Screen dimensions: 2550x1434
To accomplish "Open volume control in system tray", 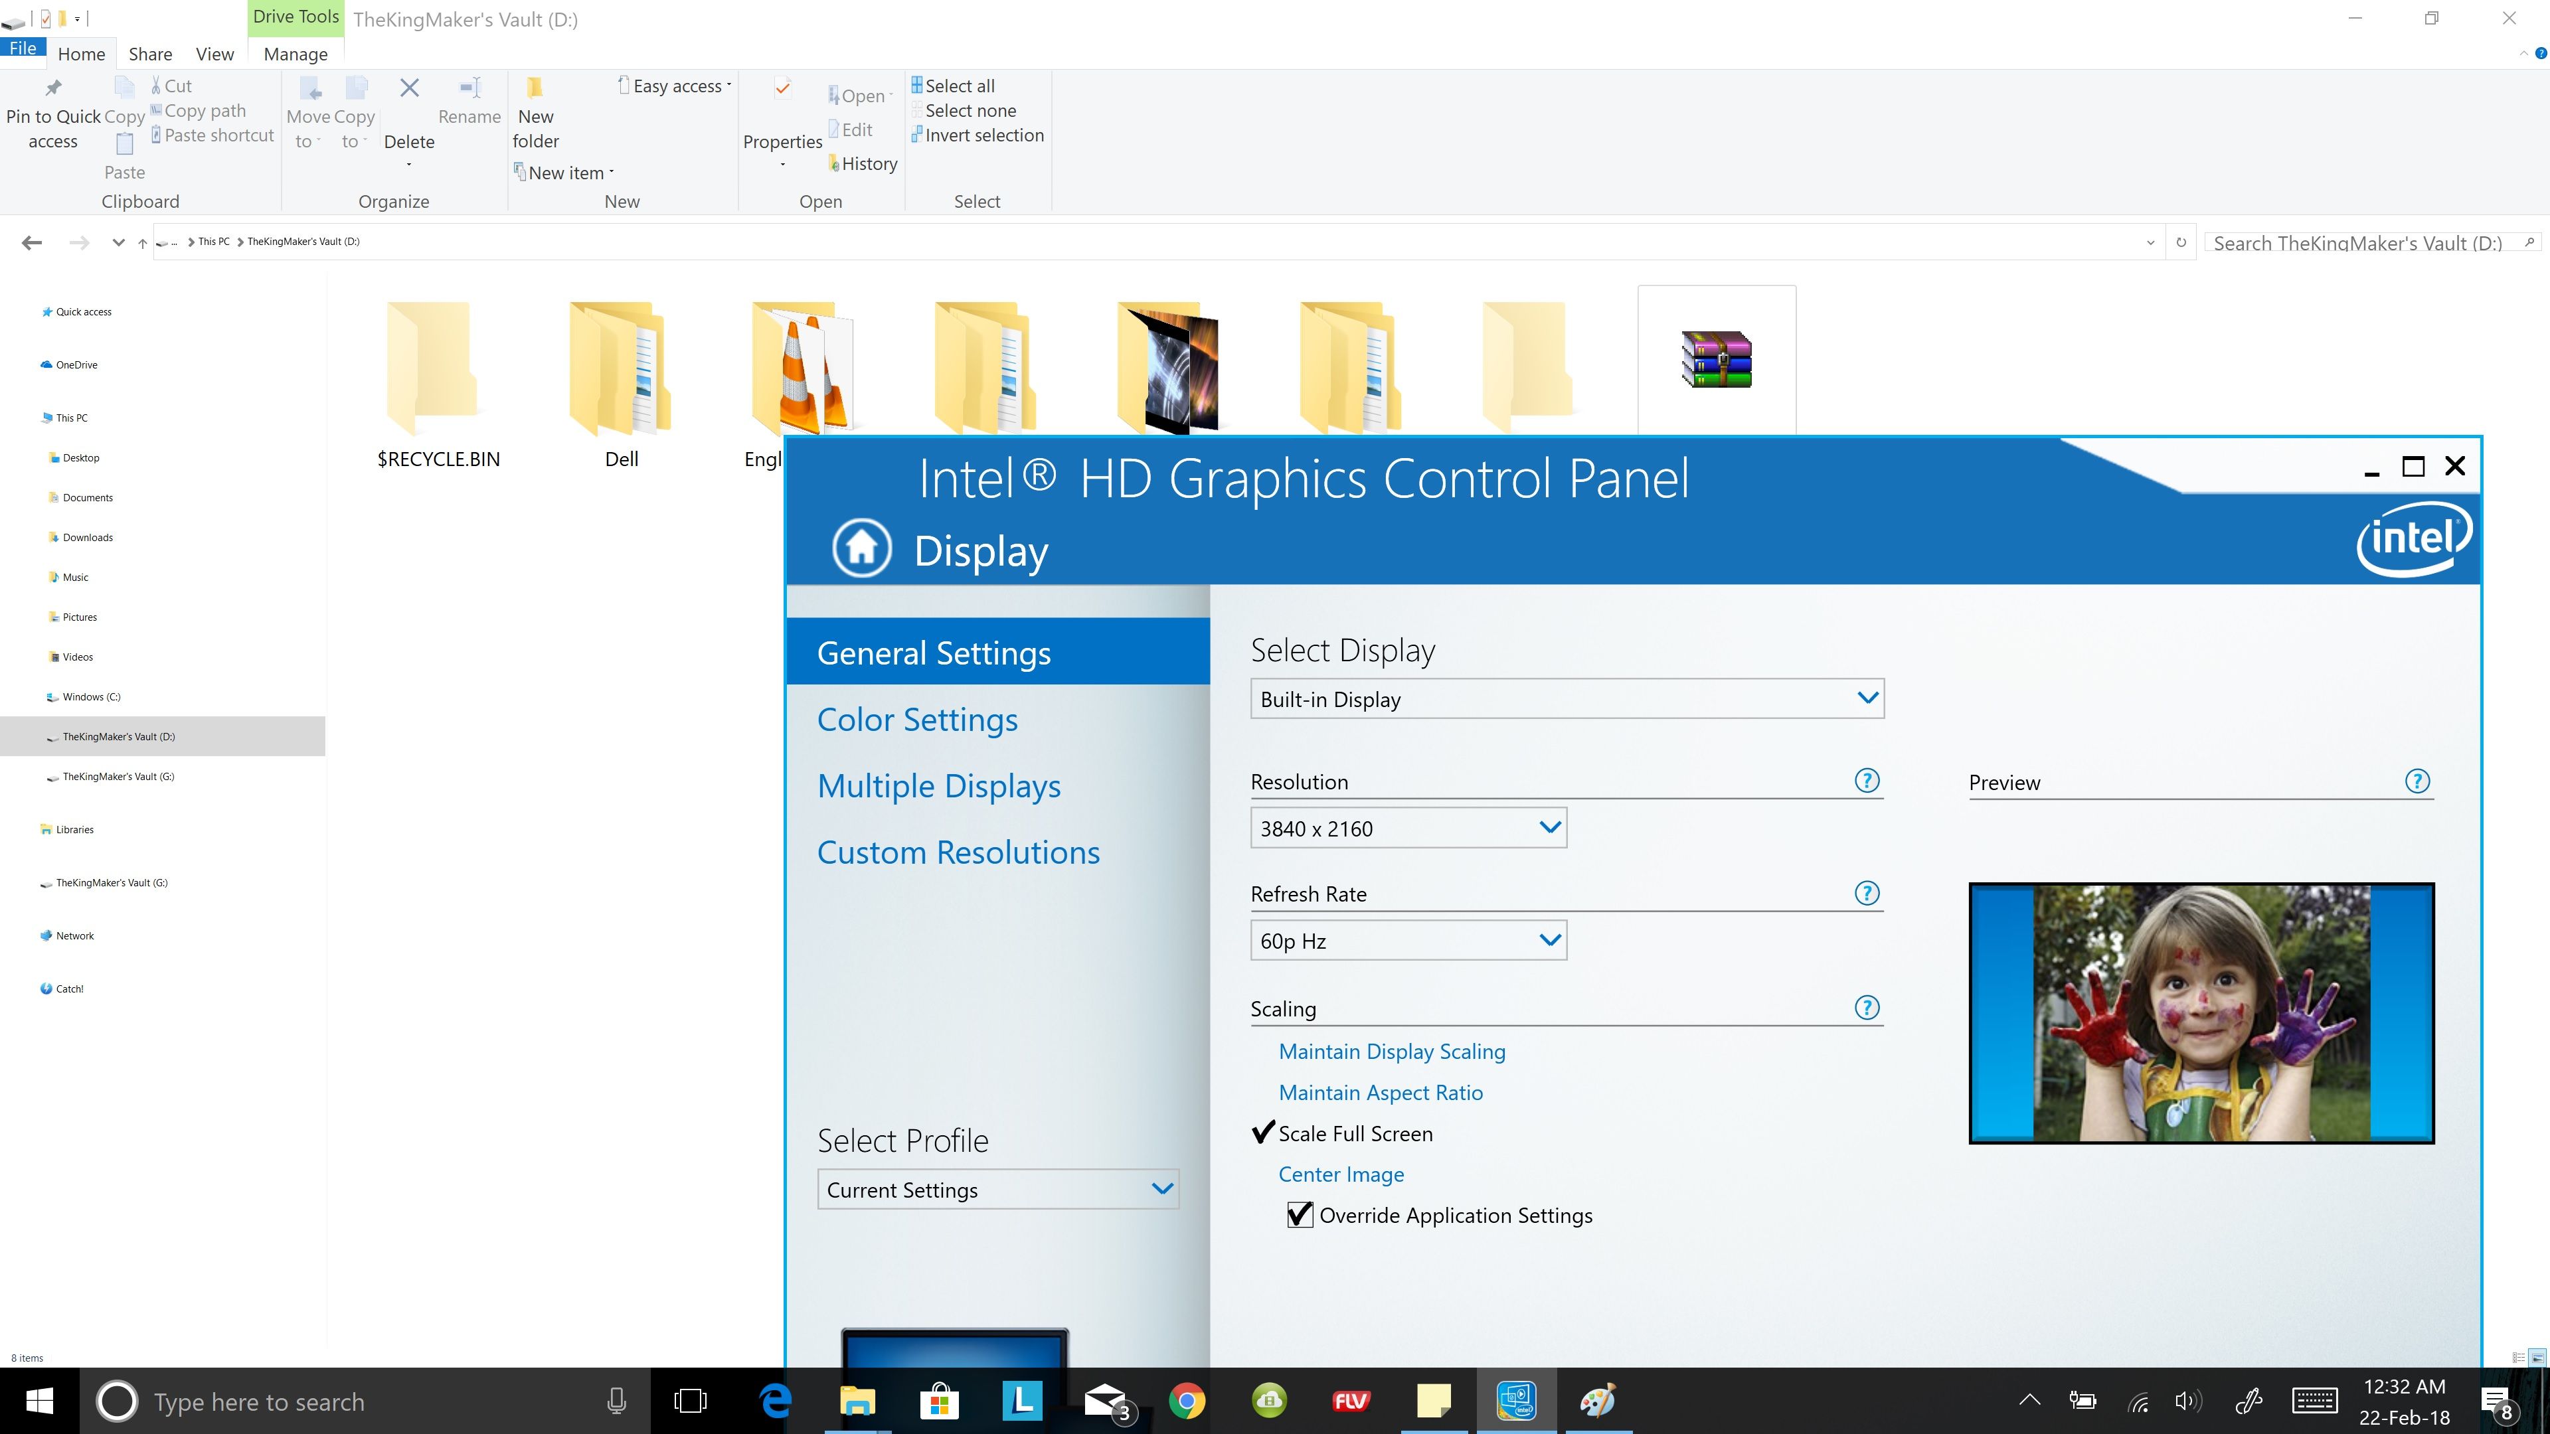I will (2189, 1400).
